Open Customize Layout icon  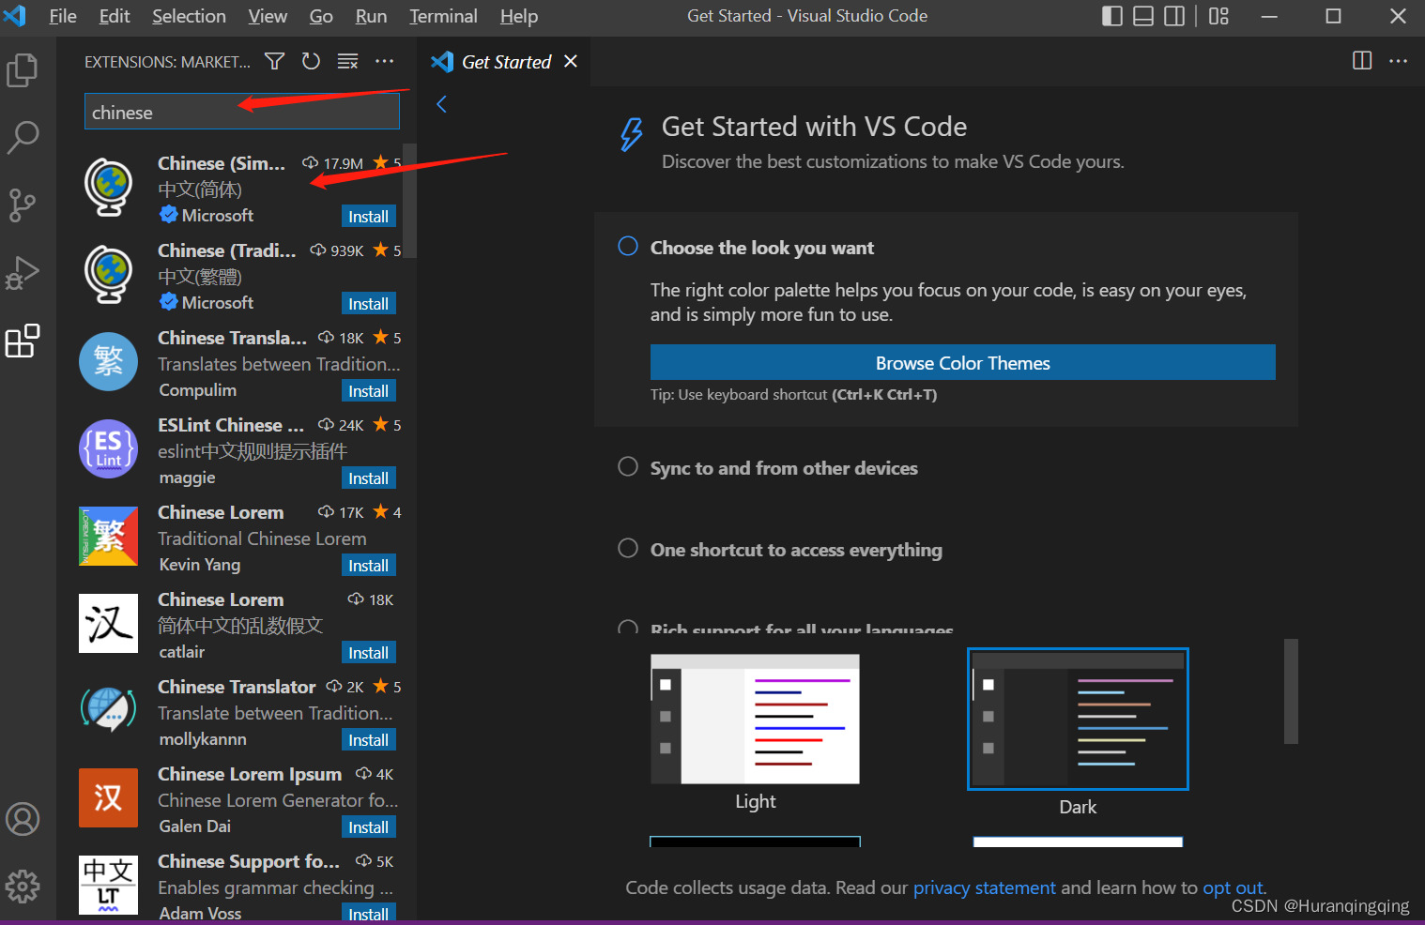(x=1218, y=16)
